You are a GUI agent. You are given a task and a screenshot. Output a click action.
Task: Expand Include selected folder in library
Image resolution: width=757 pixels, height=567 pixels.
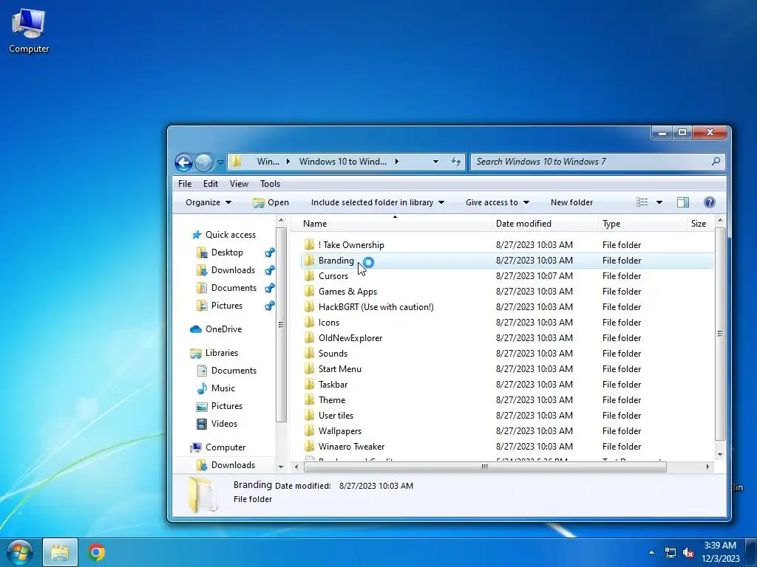click(x=378, y=202)
